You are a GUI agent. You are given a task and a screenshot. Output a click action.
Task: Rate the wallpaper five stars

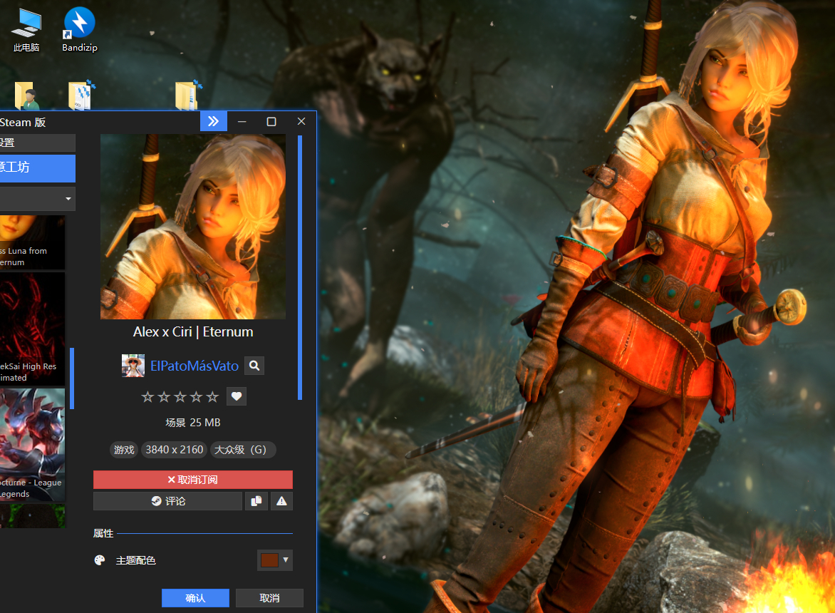212,397
